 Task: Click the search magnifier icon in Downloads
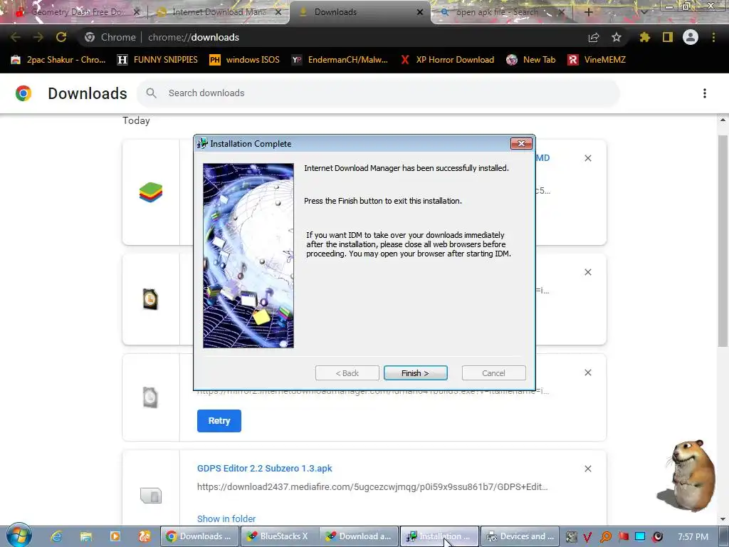151,93
